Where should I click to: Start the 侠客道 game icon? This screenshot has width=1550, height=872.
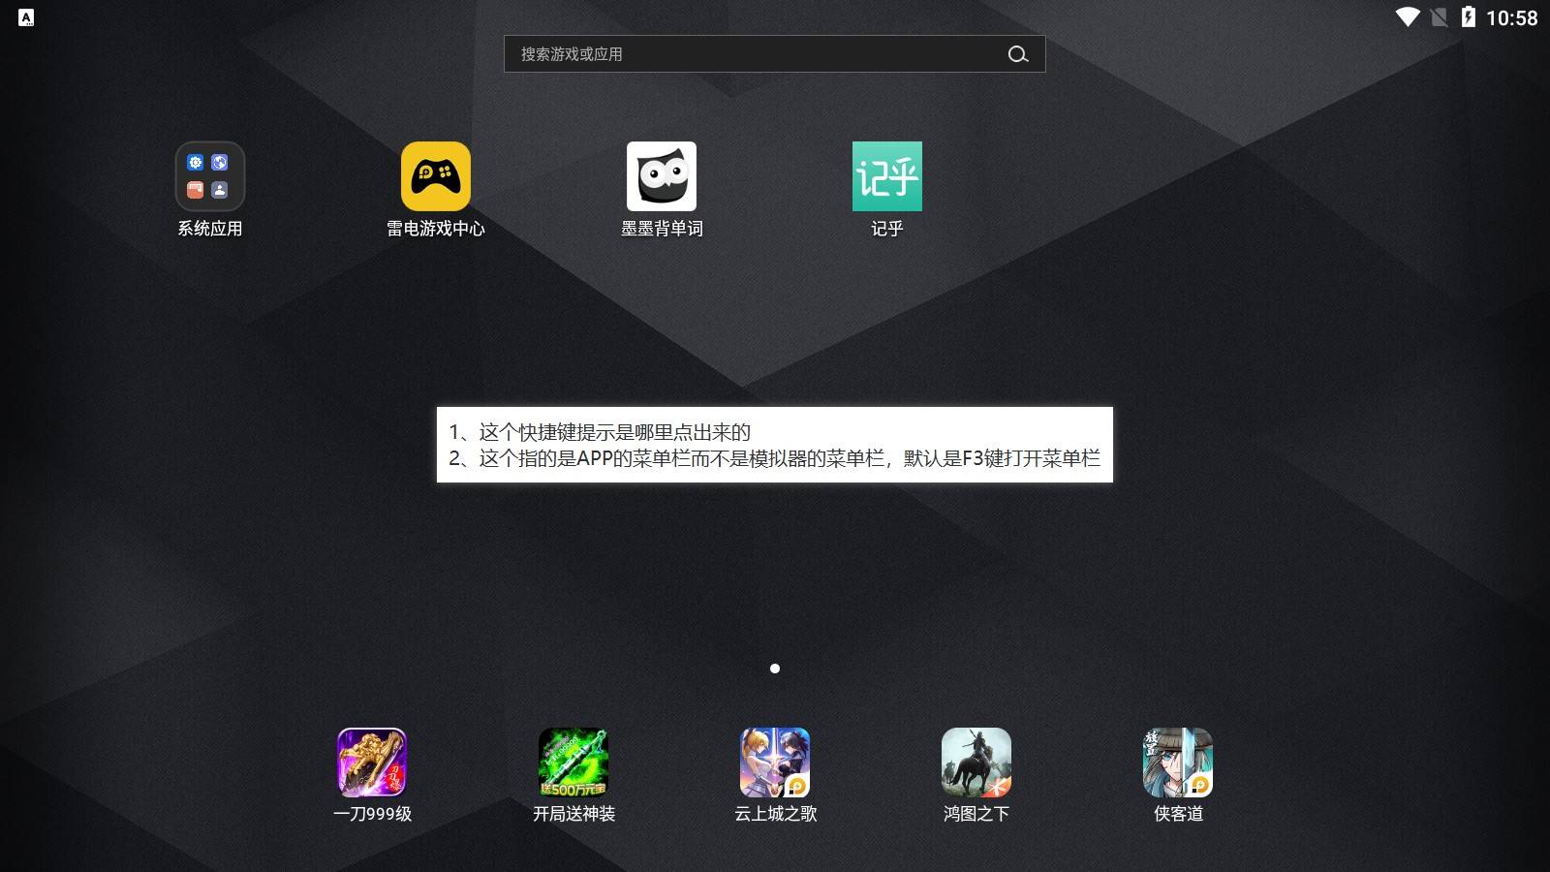pyautogui.click(x=1178, y=763)
